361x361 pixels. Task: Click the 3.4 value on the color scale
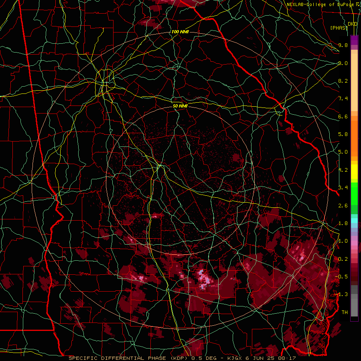(343, 188)
